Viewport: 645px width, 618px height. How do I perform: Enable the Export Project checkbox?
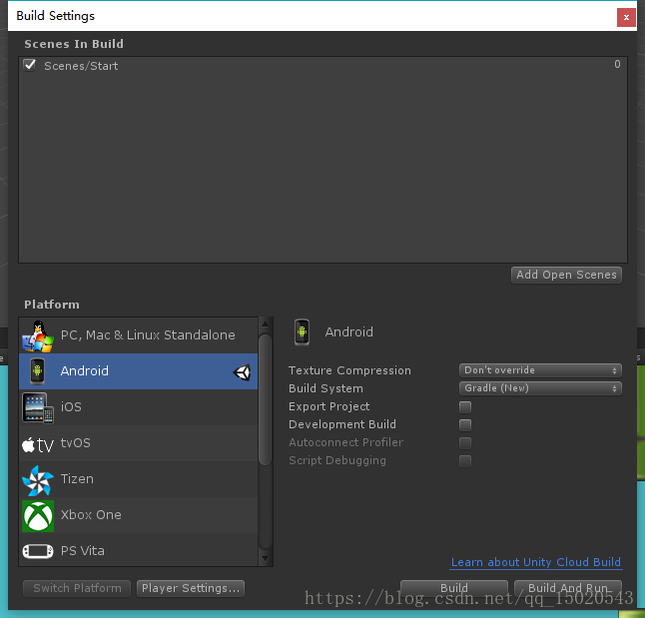click(x=465, y=407)
